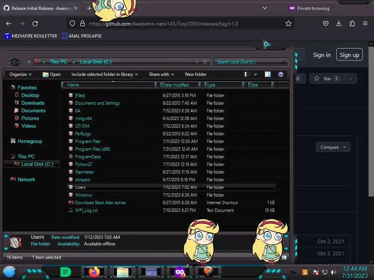The height and width of the screenshot is (280, 374).
Task: Click the network tray icon
Action: (325, 272)
